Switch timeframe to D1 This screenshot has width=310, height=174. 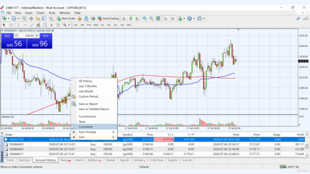click(116, 25)
